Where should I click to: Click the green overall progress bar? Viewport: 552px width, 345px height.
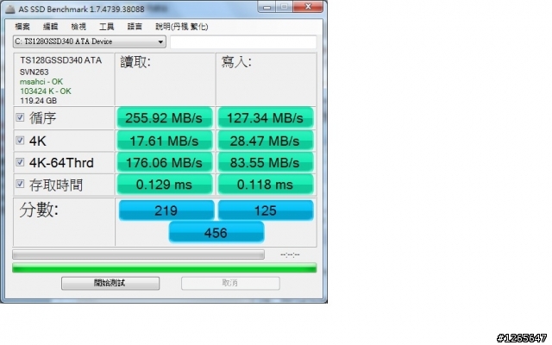pos(165,268)
